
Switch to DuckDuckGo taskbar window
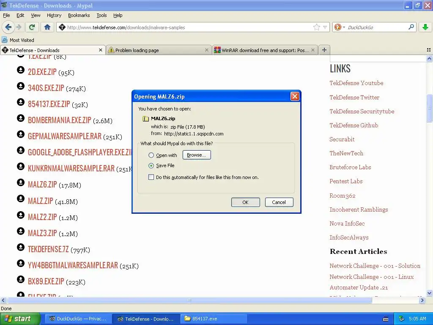[78, 319]
